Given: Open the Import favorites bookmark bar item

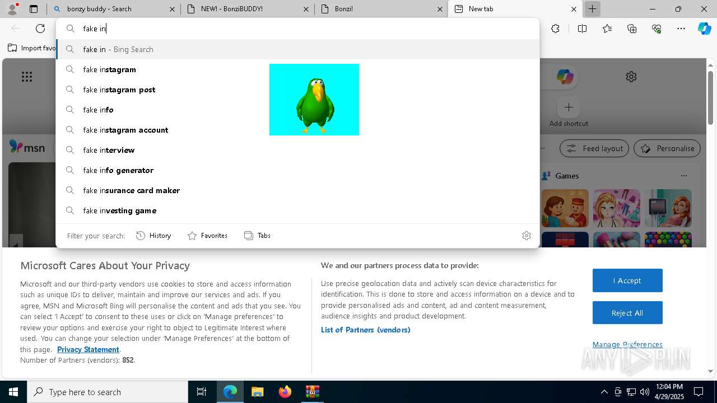Looking at the screenshot, I should point(32,48).
